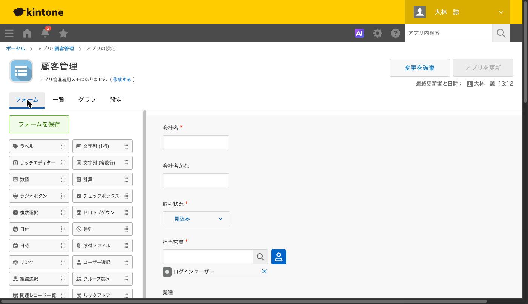Click the user lookup magnifier for 担当営業
Image resolution: width=528 pixels, height=304 pixels.
261,257
